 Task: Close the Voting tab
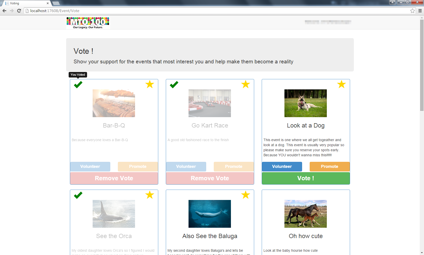[48, 3]
